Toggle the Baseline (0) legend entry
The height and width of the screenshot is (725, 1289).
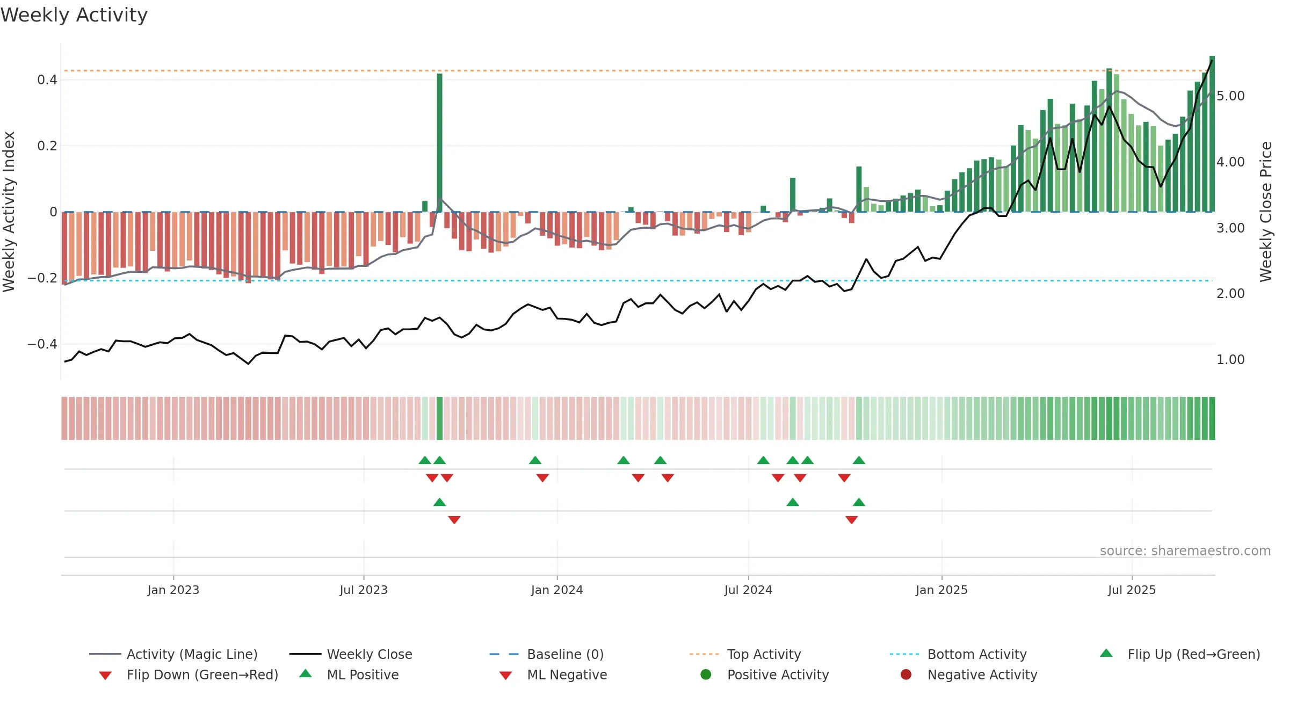tap(547, 654)
